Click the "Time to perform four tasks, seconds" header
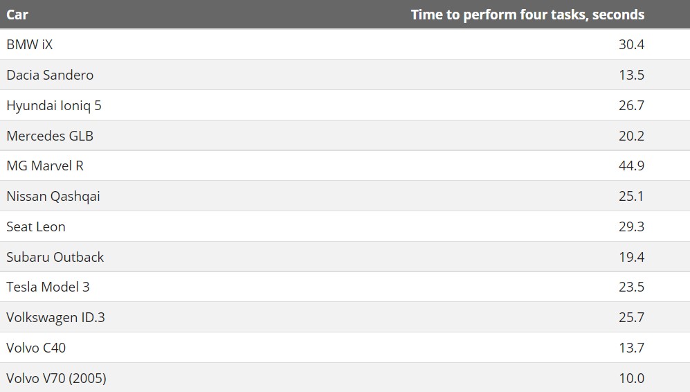Viewport: 690px width, 392px height. point(527,15)
